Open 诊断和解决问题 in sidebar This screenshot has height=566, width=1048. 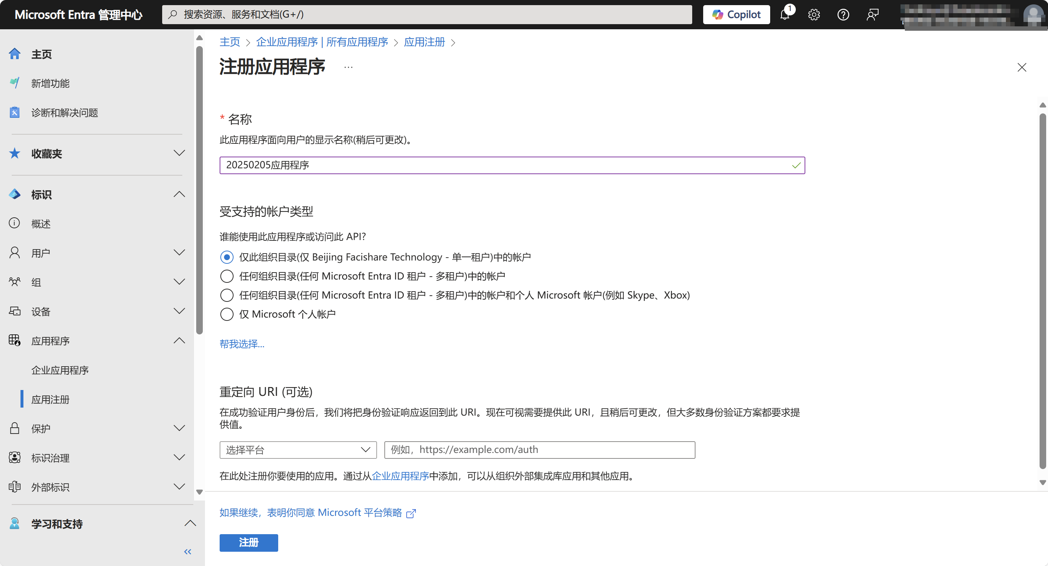click(x=65, y=112)
